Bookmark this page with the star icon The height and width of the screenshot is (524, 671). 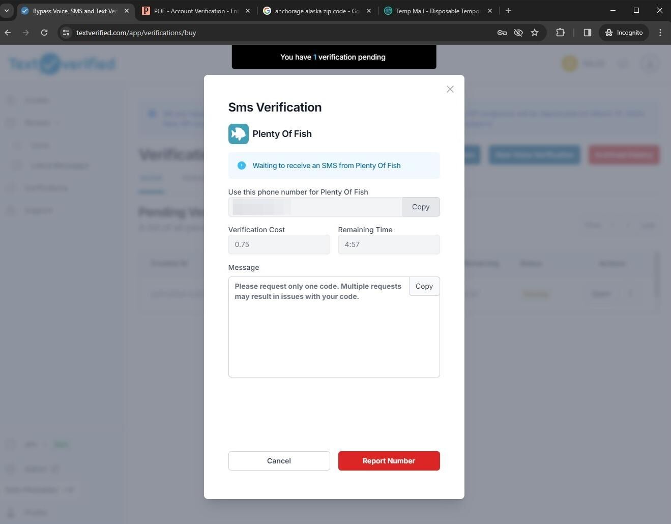pos(535,33)
